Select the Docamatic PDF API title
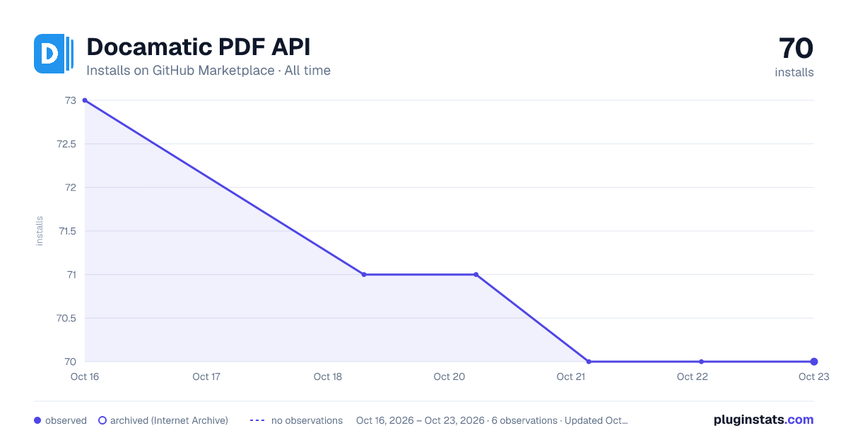The width and height of the screenshot is (848, 445). coord(198,47)
